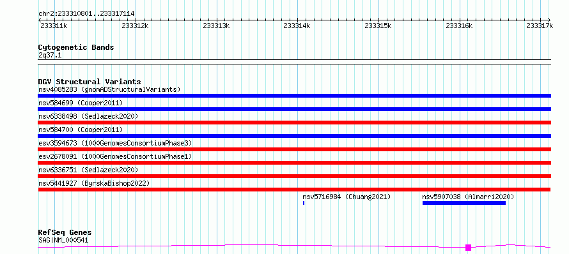This screenshot has width=569, height=254.
Task: Click the 233311k ruler tick label
Action: (54, 26)
